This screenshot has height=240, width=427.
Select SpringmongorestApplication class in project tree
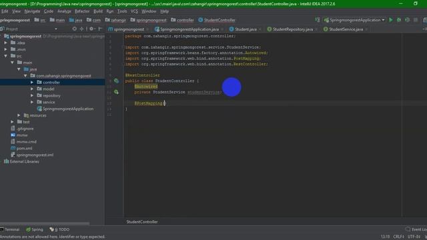coord(65,109)
